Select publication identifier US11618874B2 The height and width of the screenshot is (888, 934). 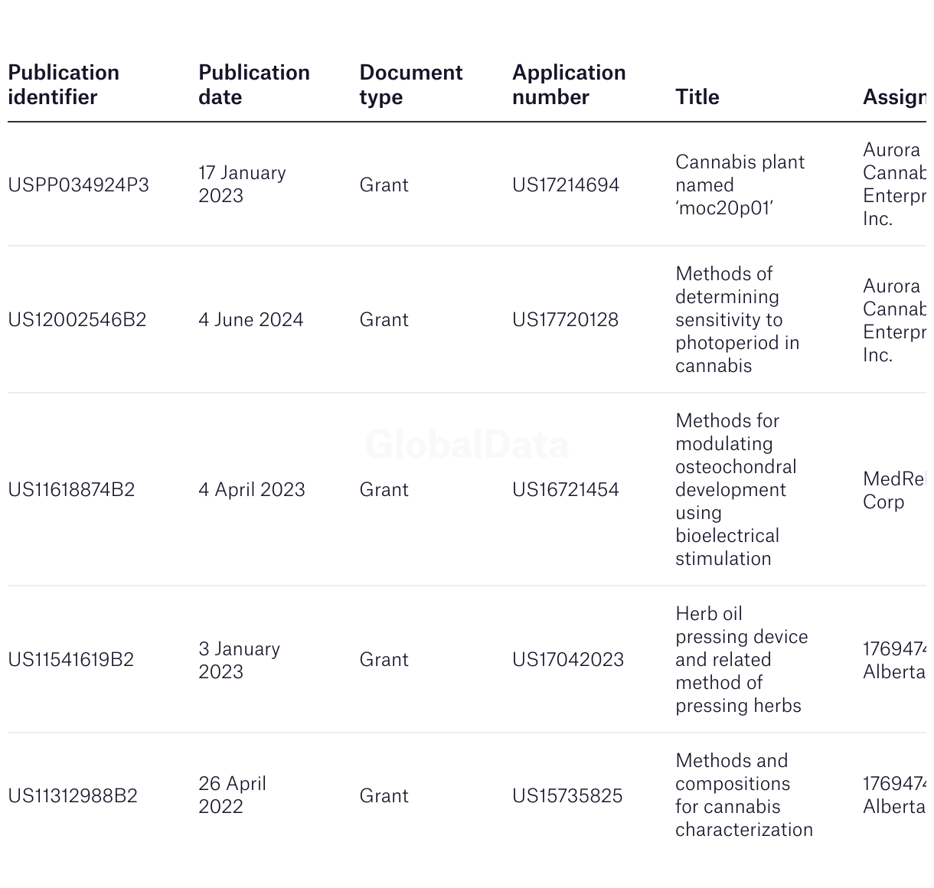click(71, 490)
